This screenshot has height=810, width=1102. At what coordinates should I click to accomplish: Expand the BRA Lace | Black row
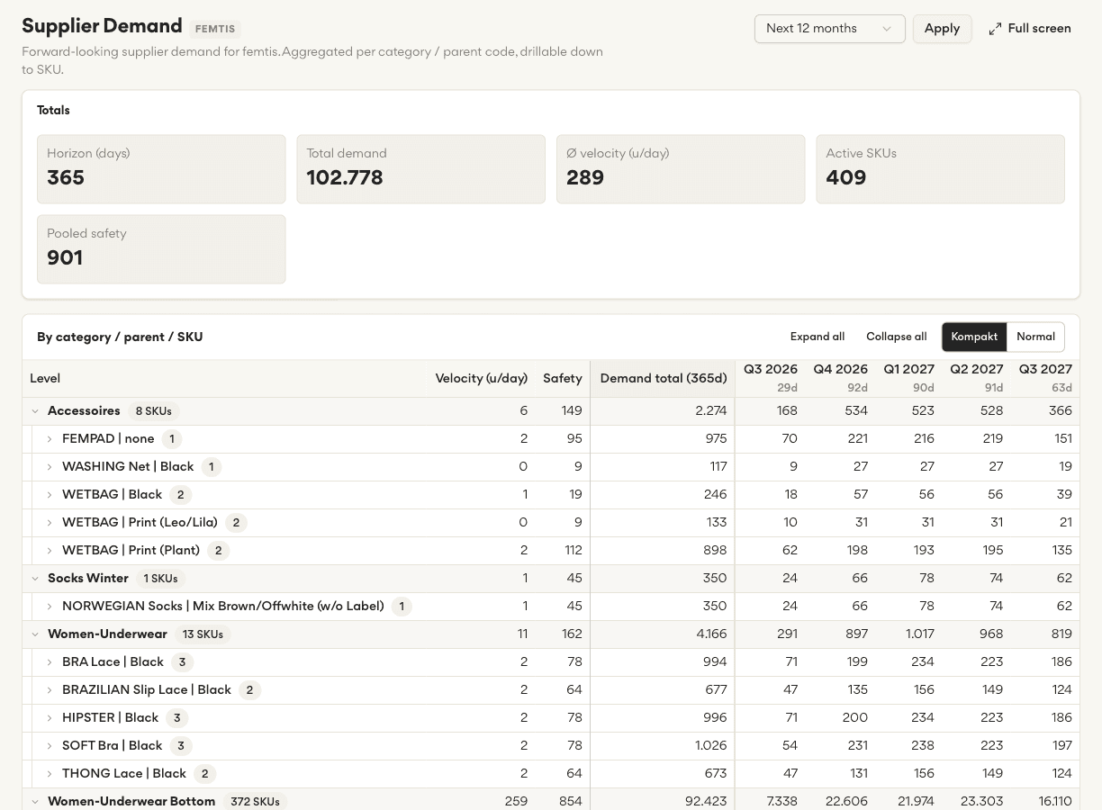click(50, 662)
